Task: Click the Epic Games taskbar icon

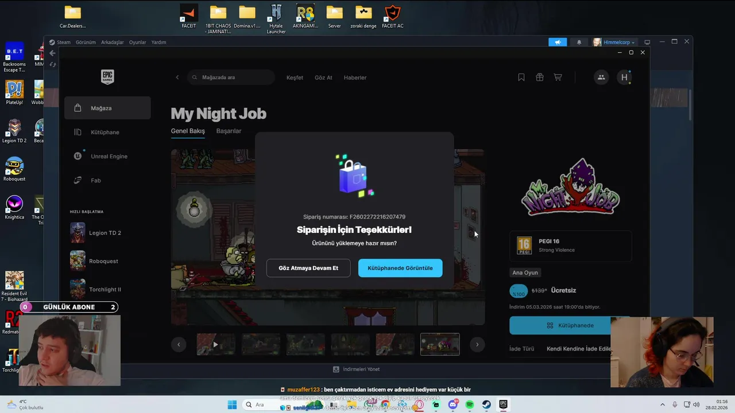Action: [503, 404]
